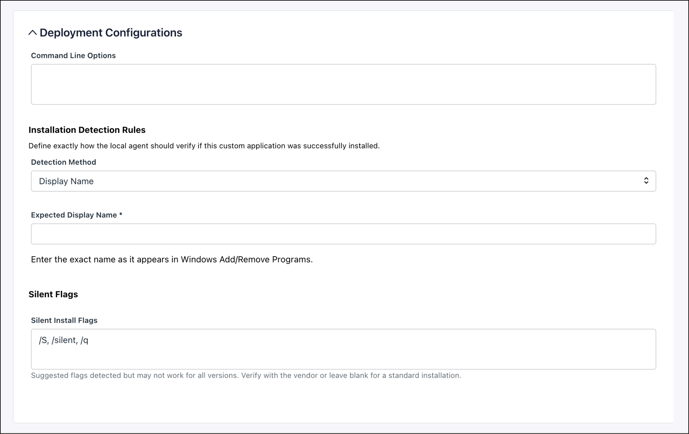This screenshot has width=689, height=434.
Task: Click the Command Line Options label
Action: [x=73, y=55]
